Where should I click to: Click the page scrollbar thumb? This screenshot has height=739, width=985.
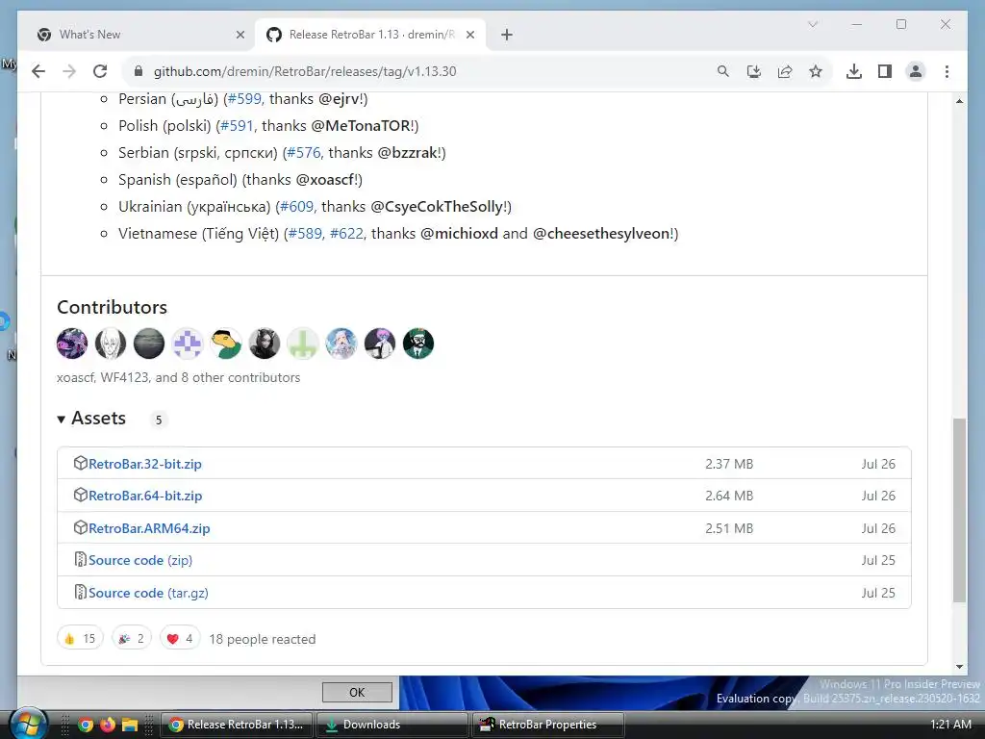point(959,510)
